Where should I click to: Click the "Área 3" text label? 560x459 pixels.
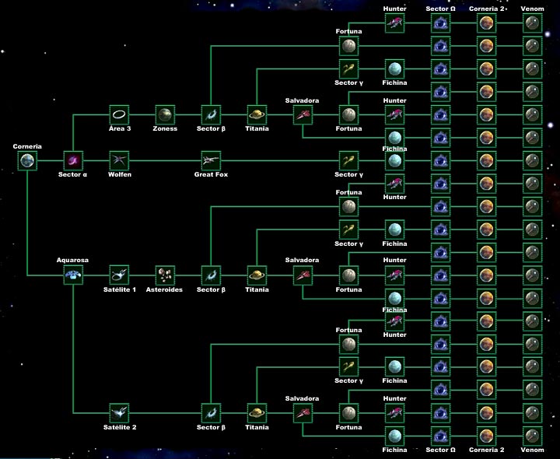pos(120,128)
